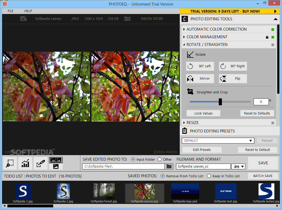Toggle Color Management green indicator
Screen dimensions: 282x210
pos(273,37)
